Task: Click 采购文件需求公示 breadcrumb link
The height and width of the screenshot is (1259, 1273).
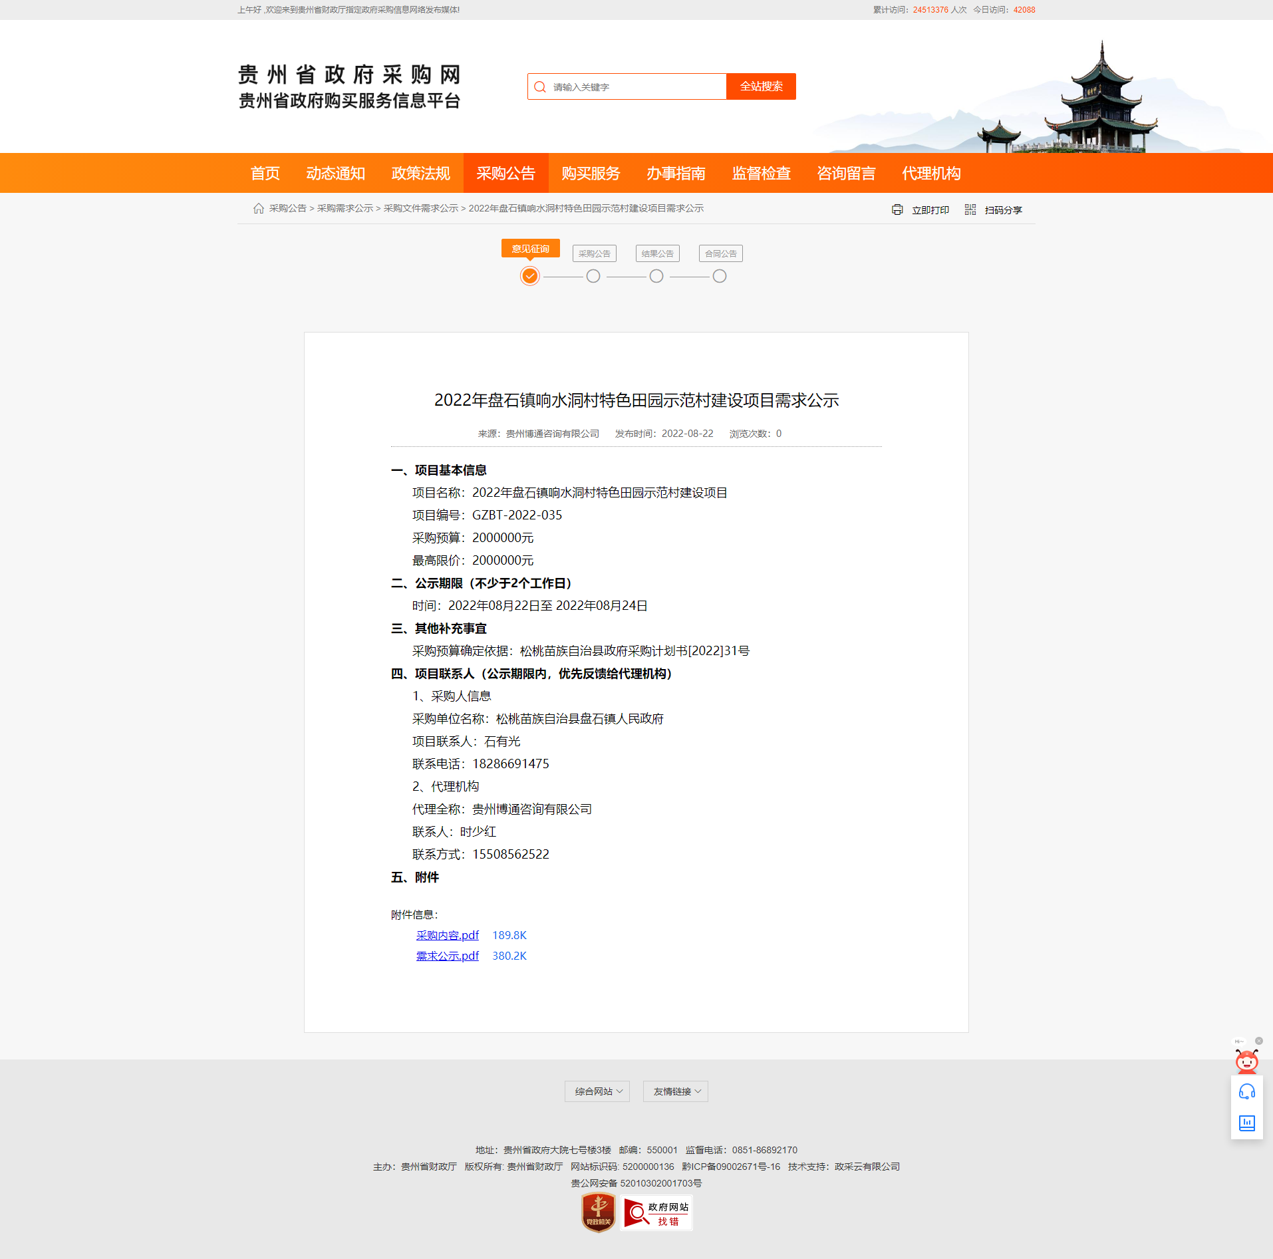Action: 421,209
